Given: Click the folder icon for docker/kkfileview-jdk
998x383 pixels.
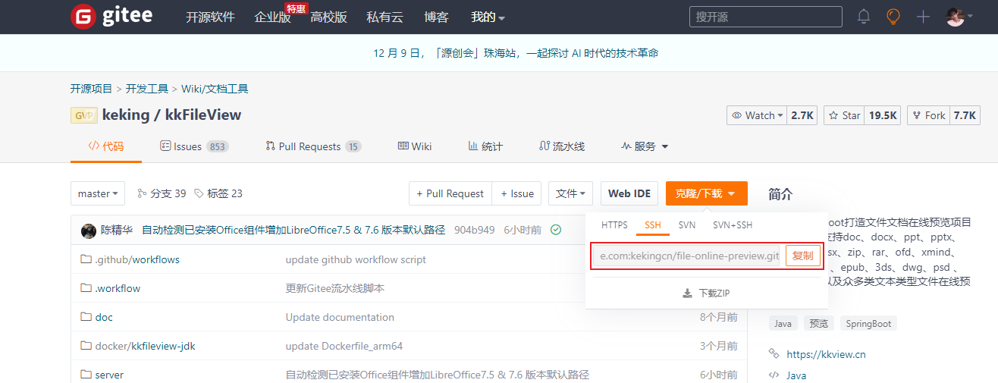Looking at the screenshot, I should click(86, 346).
